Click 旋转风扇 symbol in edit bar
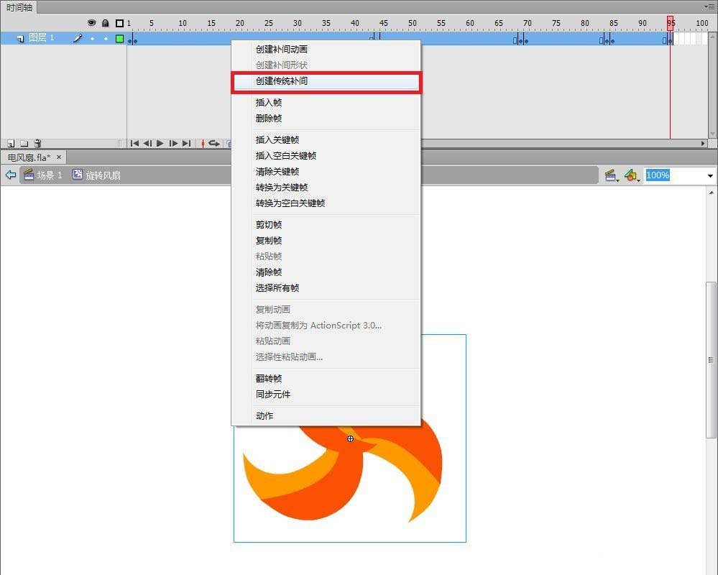Image resolution: width=718 pixels, height=575 pixels. point(97,175)
